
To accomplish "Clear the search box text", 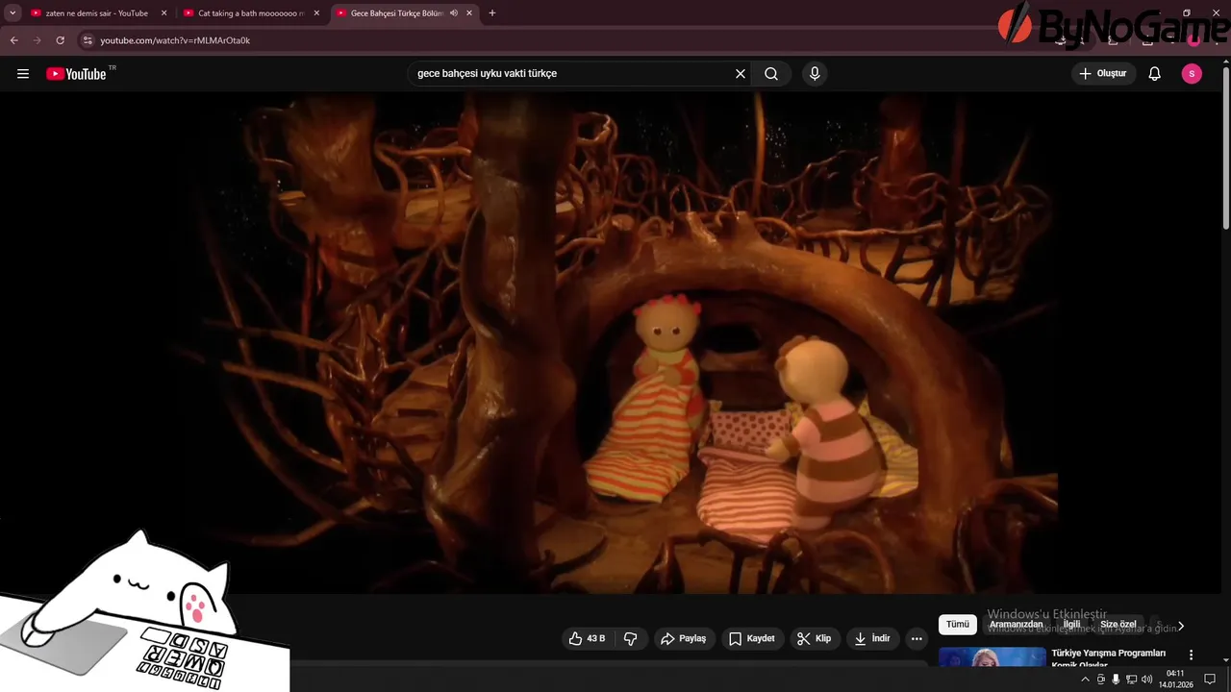I will click(x=741, y=74).
